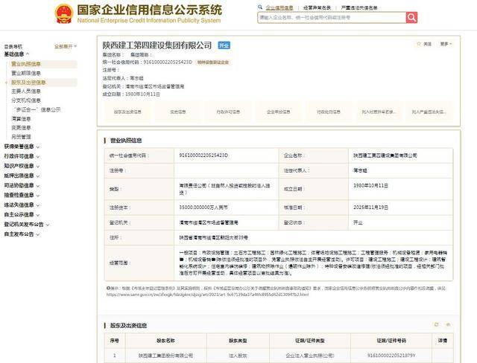Click shareholder name 陕西建工集团股份有限公司
Viewport: 477px width, 363px height.
tap(165, 356)
